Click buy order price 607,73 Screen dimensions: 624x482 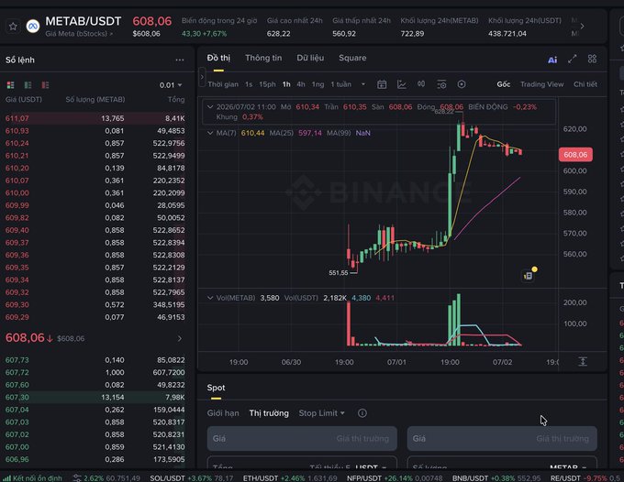(17, 360)
